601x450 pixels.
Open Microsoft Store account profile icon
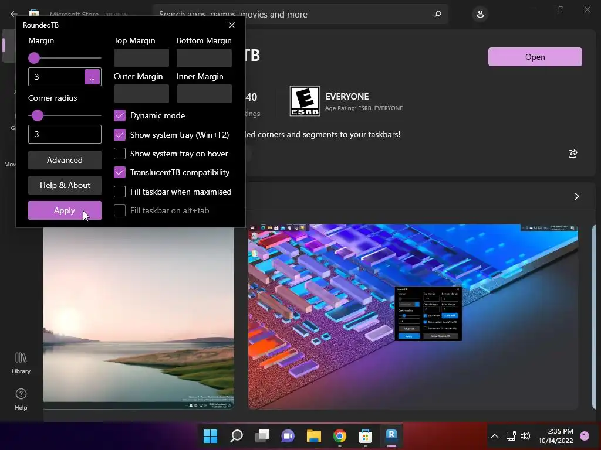click(480, 14)
